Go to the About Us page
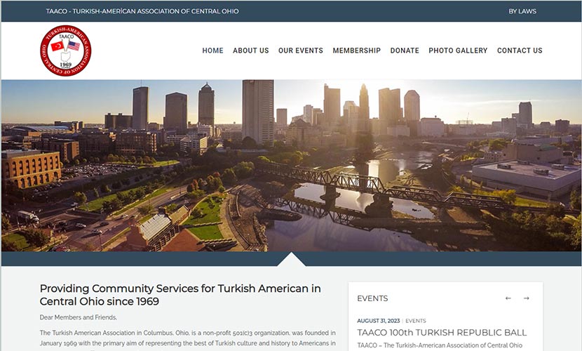This screenshot has height=351, width=582. click(250, 51)
